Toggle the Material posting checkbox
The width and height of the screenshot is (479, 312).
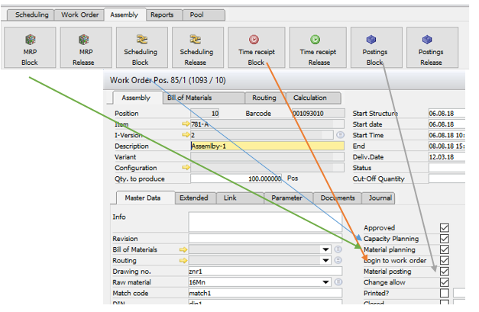coord(445,271)
